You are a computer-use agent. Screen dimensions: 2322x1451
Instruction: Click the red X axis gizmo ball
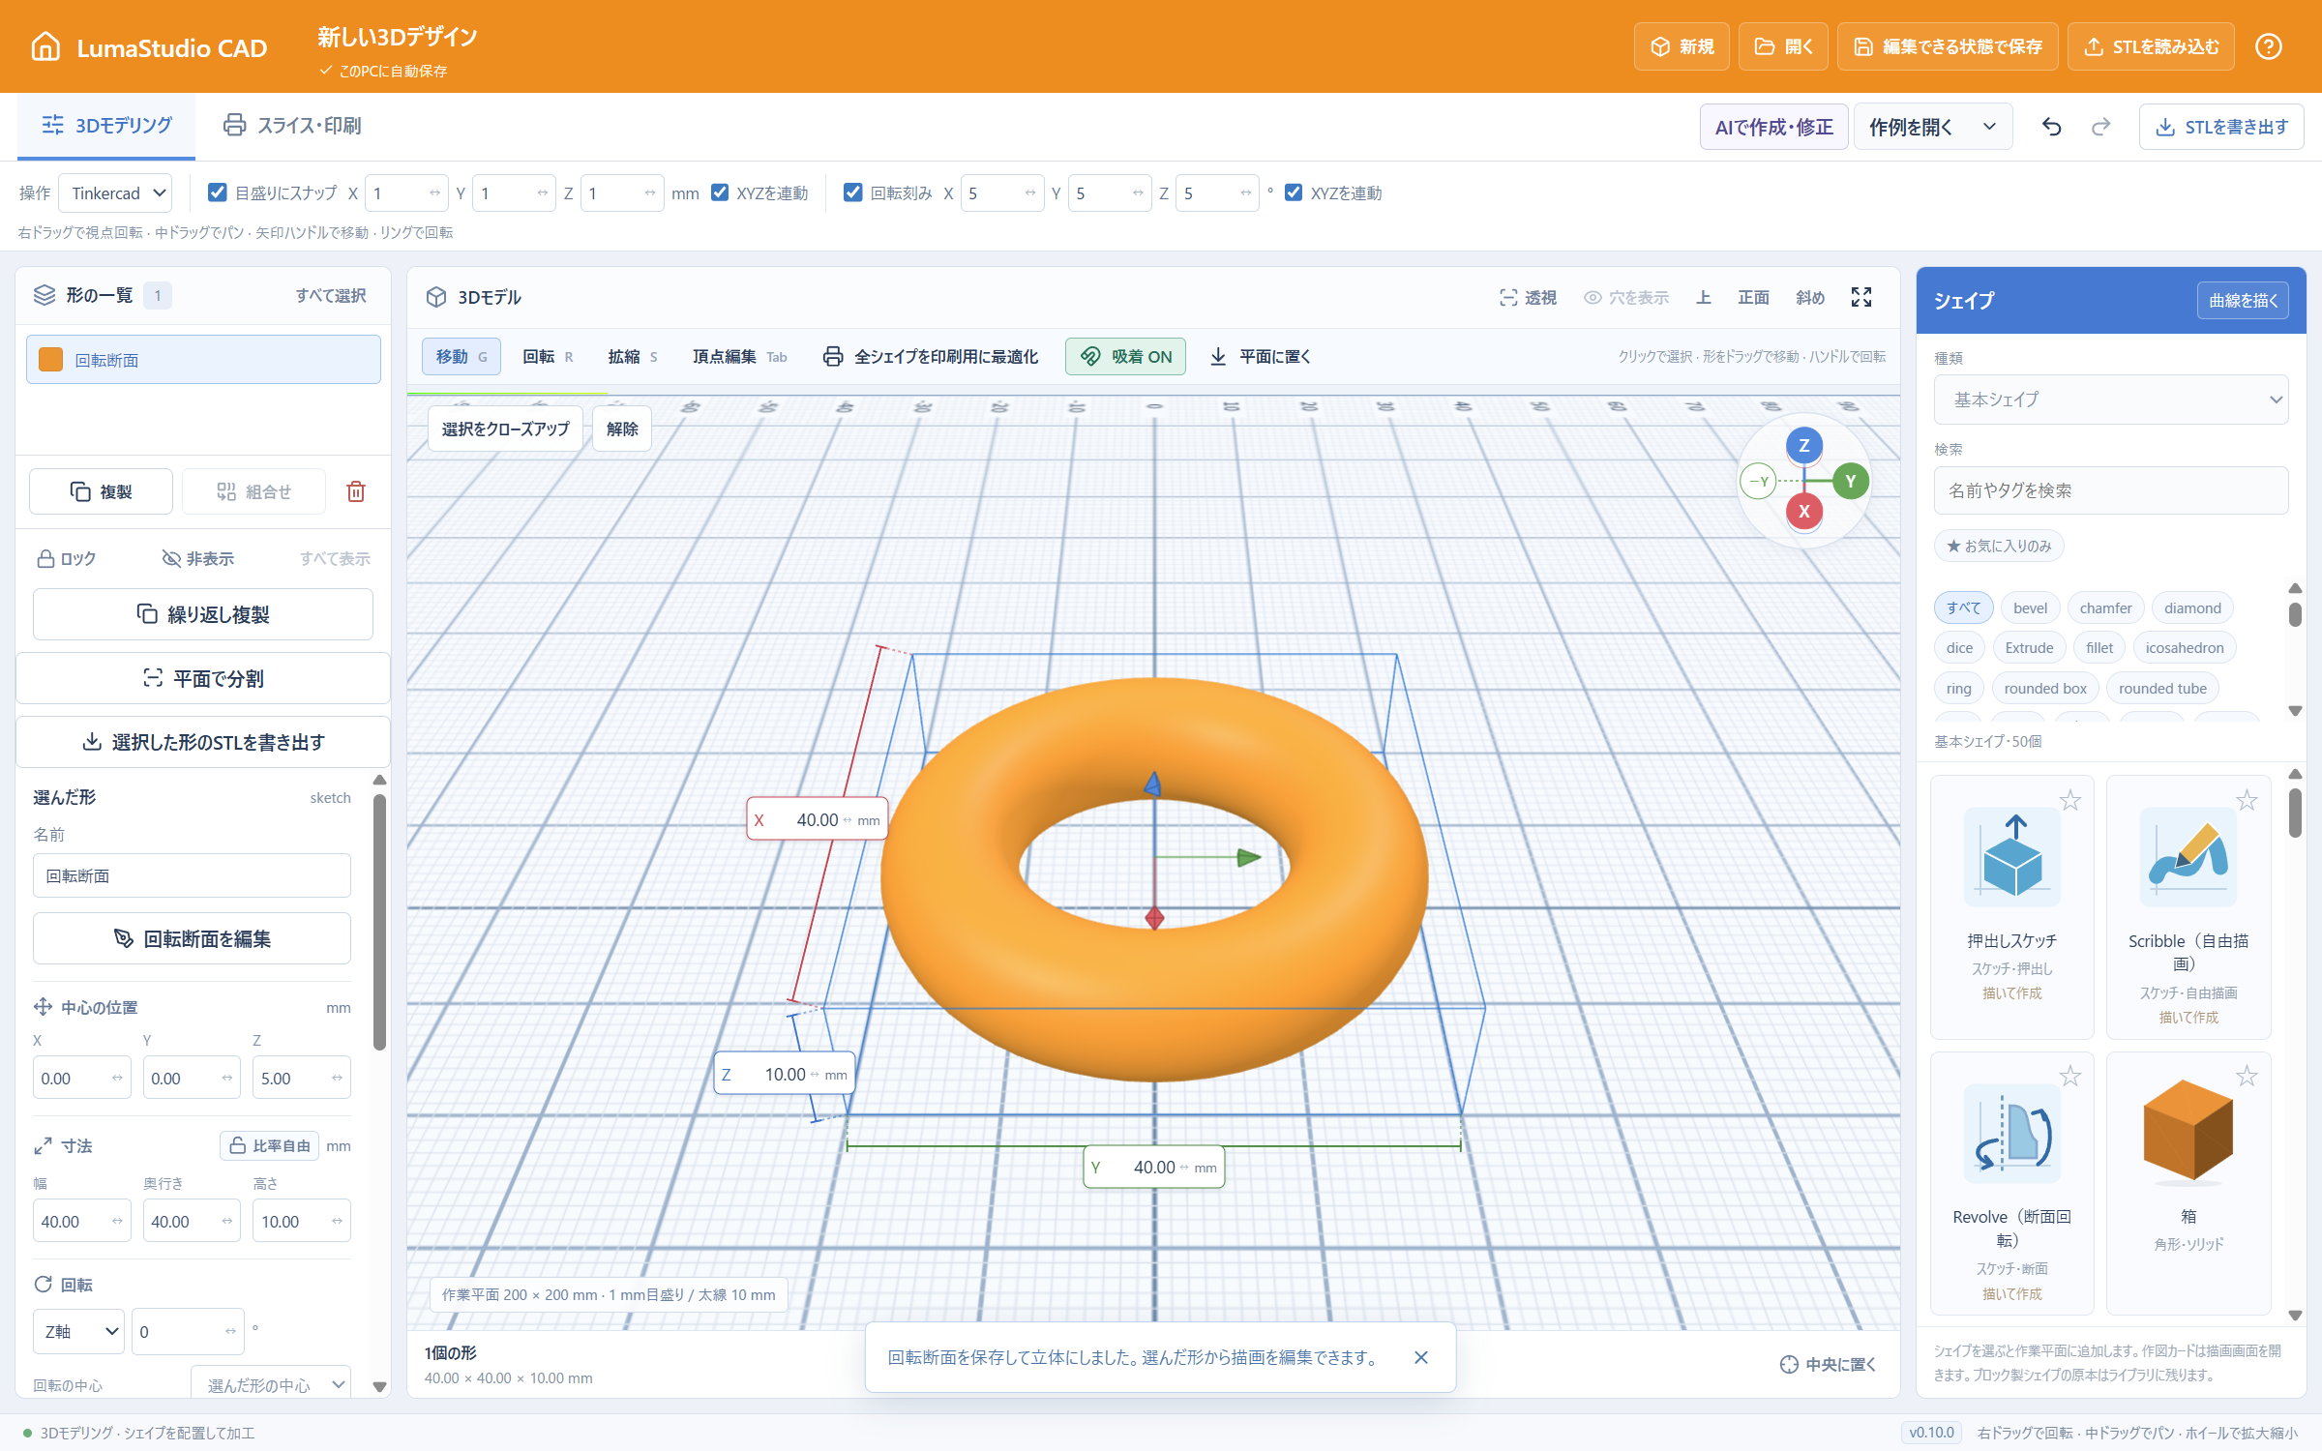pyautogui.click(x=1803, y=512)
